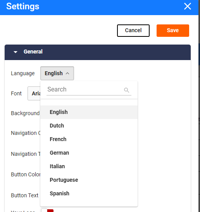The width and height of the screenshot is (200, 212).
Task: Pick French from the language options
Action: (x=89, y=139)
